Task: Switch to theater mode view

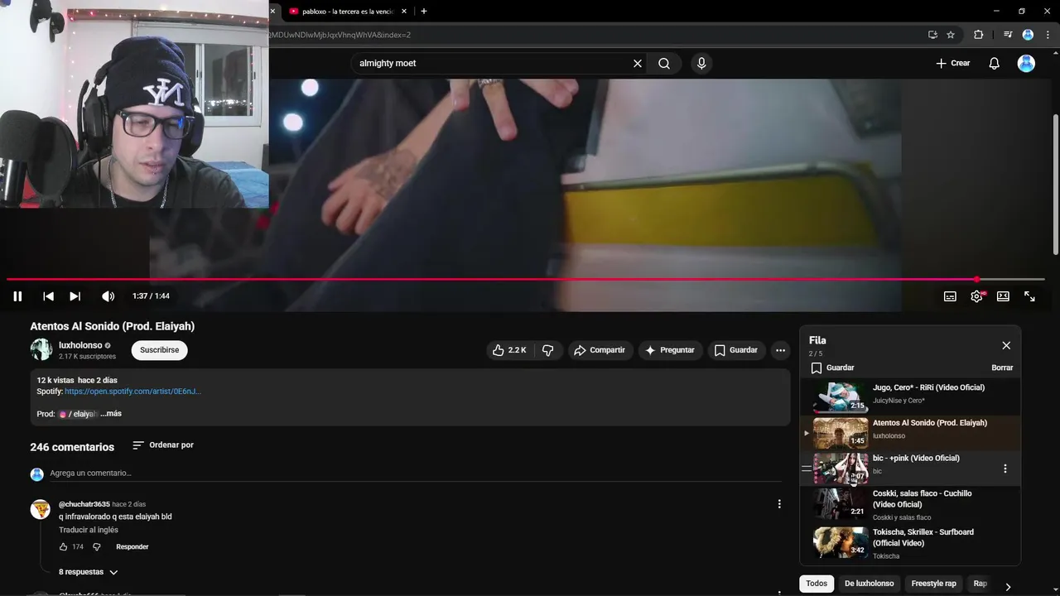Action: 1003,296
